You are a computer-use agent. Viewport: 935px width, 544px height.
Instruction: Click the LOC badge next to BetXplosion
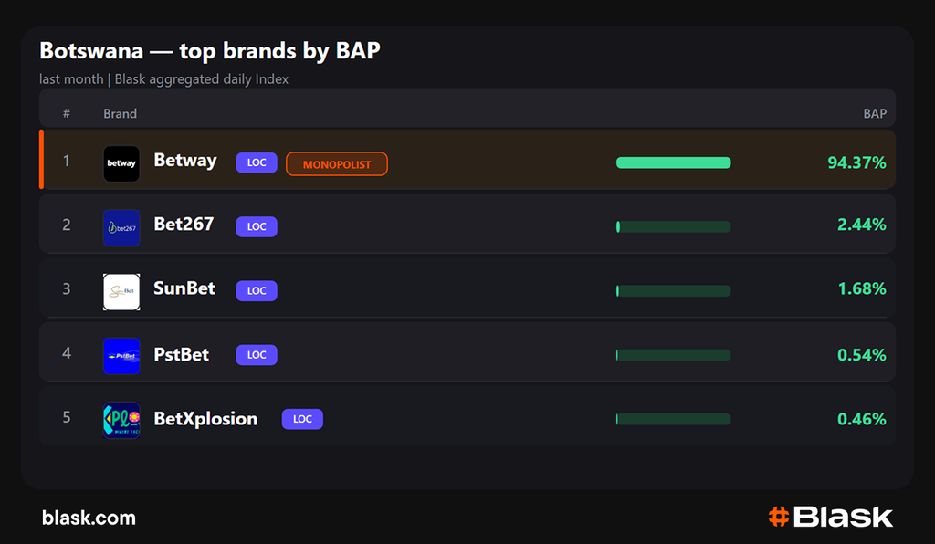click(302, 419)
